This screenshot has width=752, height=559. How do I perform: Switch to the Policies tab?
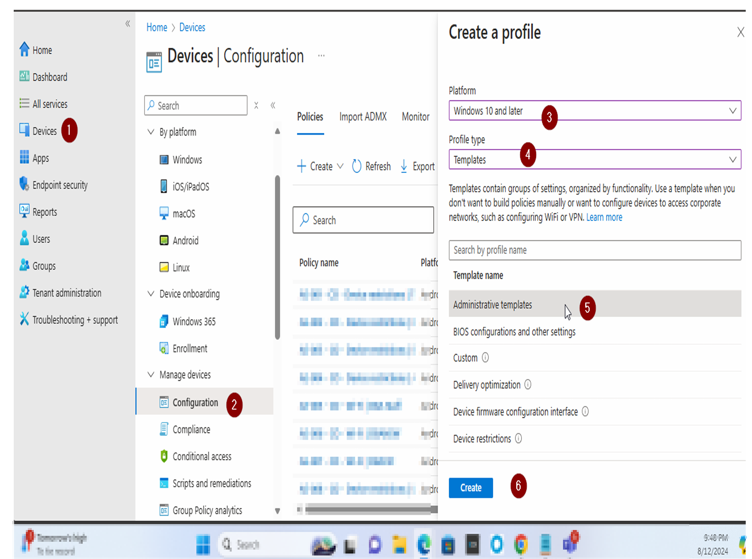click(x=310, y=117)
